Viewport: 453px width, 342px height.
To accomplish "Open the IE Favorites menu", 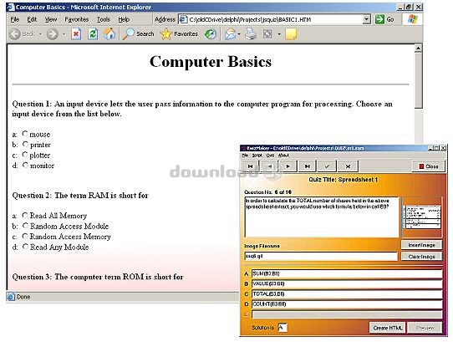I will (77, 19).
